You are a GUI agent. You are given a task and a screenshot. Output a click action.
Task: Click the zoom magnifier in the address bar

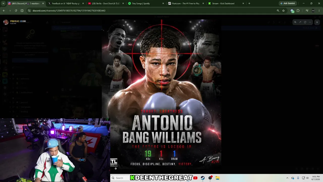click(x=278, y=11)
